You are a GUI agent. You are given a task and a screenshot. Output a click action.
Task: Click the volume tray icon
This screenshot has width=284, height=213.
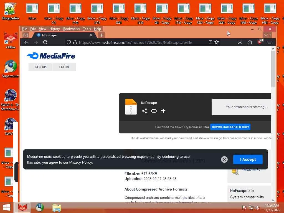[257, 207]
